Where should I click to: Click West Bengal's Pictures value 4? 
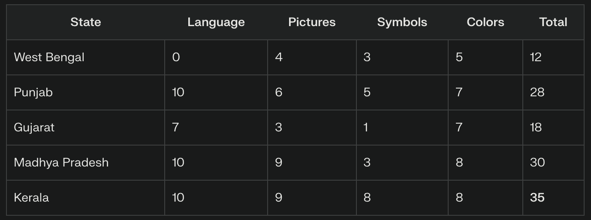coord(279,57)
